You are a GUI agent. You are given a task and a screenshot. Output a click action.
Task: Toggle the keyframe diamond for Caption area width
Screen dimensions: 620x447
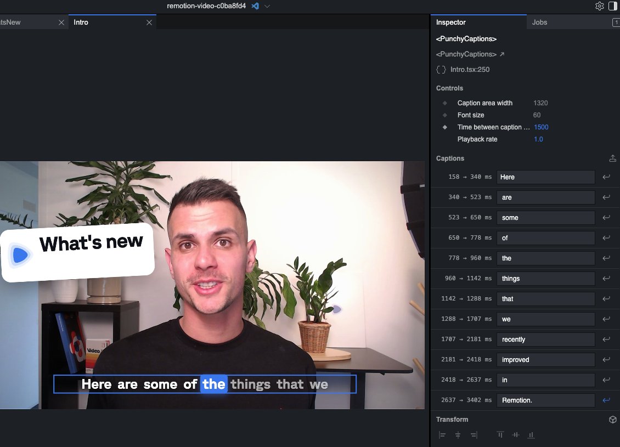[445, 103]
